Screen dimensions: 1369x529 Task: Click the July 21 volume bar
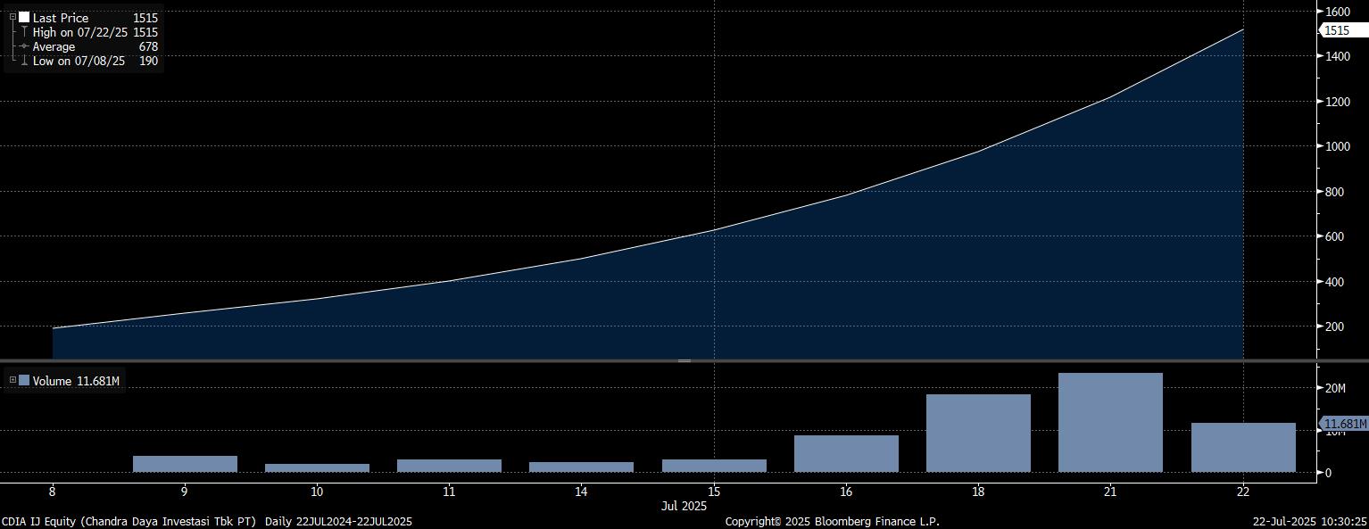coord(1110,422)
